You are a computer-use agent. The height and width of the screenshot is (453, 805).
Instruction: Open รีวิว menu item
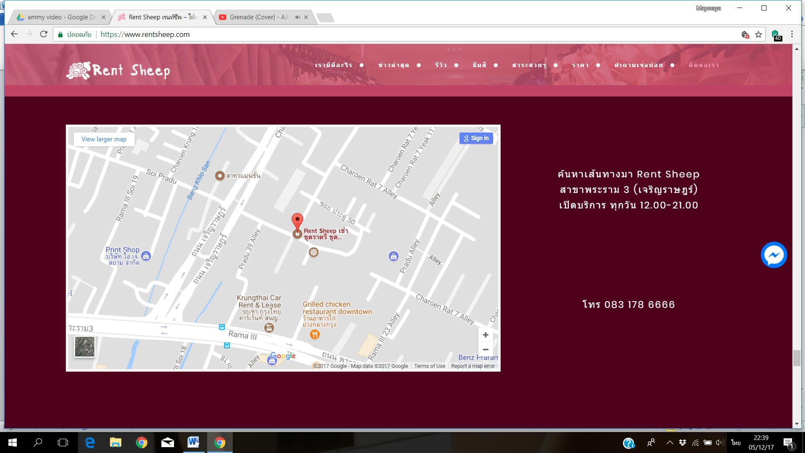(x=441, y=65)
